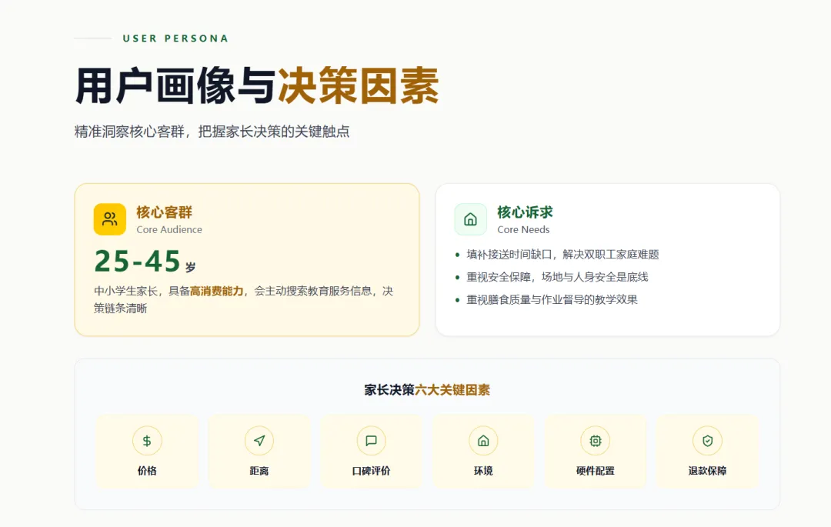831x527 pixels.
Task: Click the highlighted 高消费能力 text
Action: pos(217,292)
